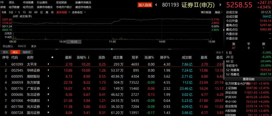Click the 10:35 time marker on the chart axis
The width and height of the screenshot is (272, 116).
pos(74,42)
